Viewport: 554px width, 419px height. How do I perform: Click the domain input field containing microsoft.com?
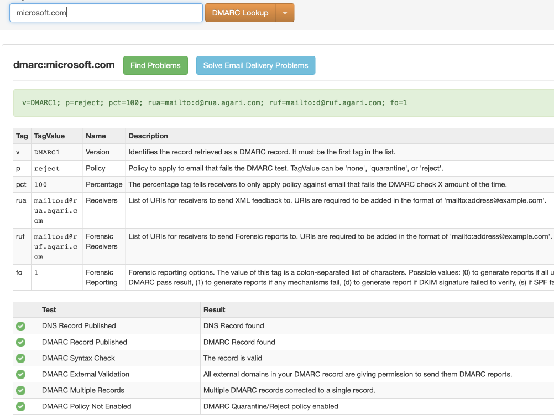pyautogui.click(x=106, y=13)
